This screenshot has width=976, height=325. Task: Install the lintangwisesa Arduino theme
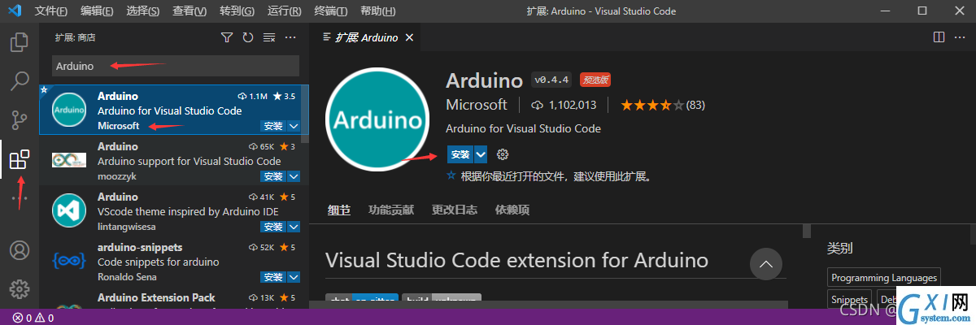tap(273, 227)
